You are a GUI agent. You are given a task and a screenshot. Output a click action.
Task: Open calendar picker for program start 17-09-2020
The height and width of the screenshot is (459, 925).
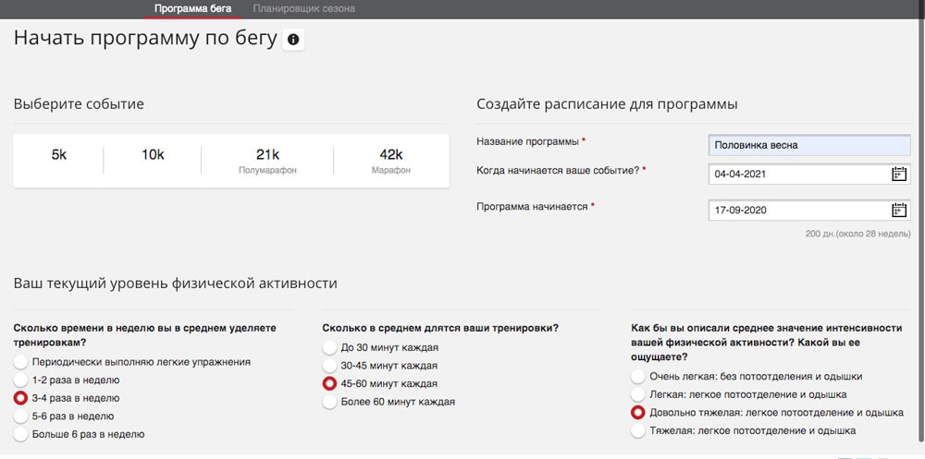(x=898, y=210)
